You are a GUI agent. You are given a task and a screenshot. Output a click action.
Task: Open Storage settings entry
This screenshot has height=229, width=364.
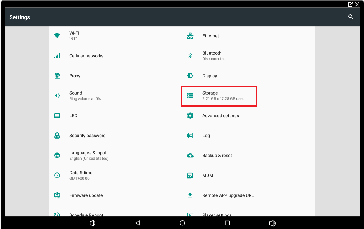(x=249, y=96)
